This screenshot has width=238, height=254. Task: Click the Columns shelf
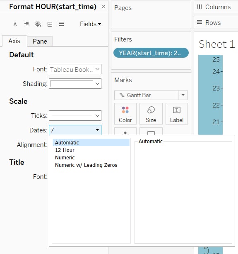pos(216,7)
